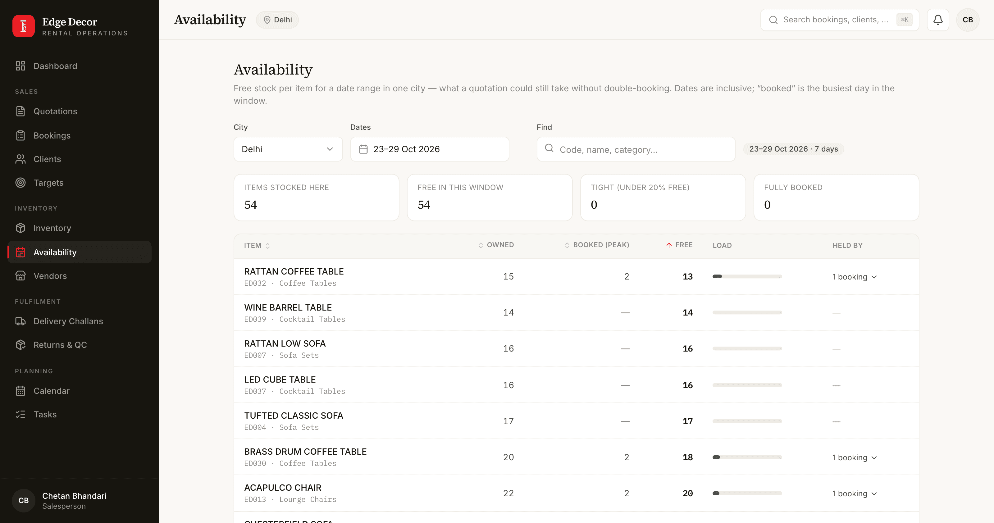The height and width of the screenshot is (523, 994).
Task: Click the red FREE sort arrow
Action: 669,245
